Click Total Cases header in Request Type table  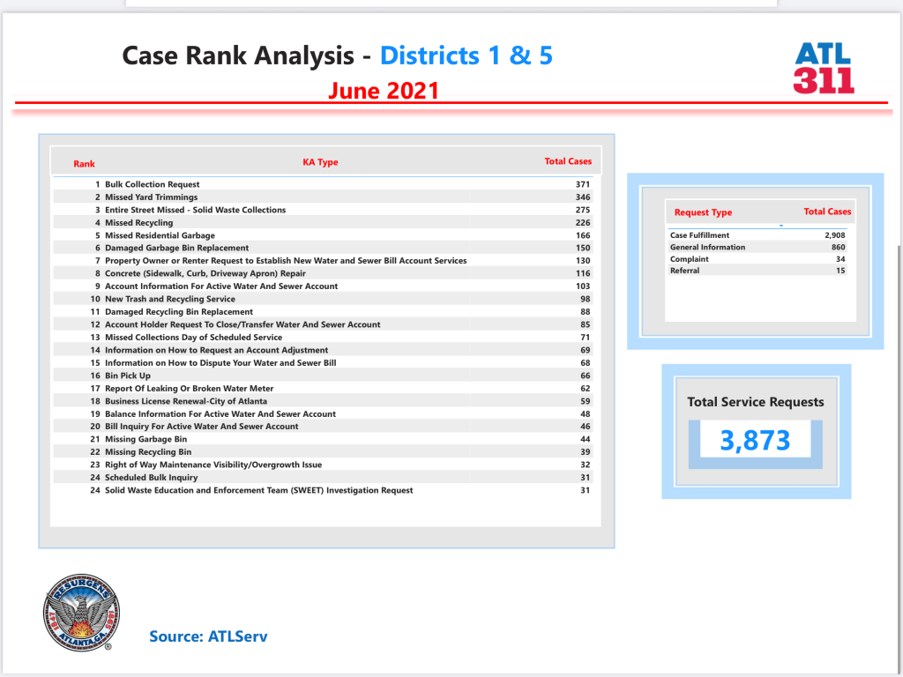827,212
